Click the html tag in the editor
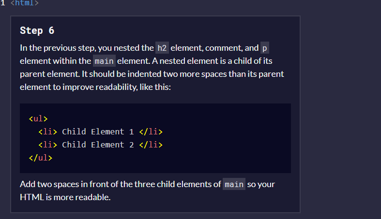 (x=24, y=3)
